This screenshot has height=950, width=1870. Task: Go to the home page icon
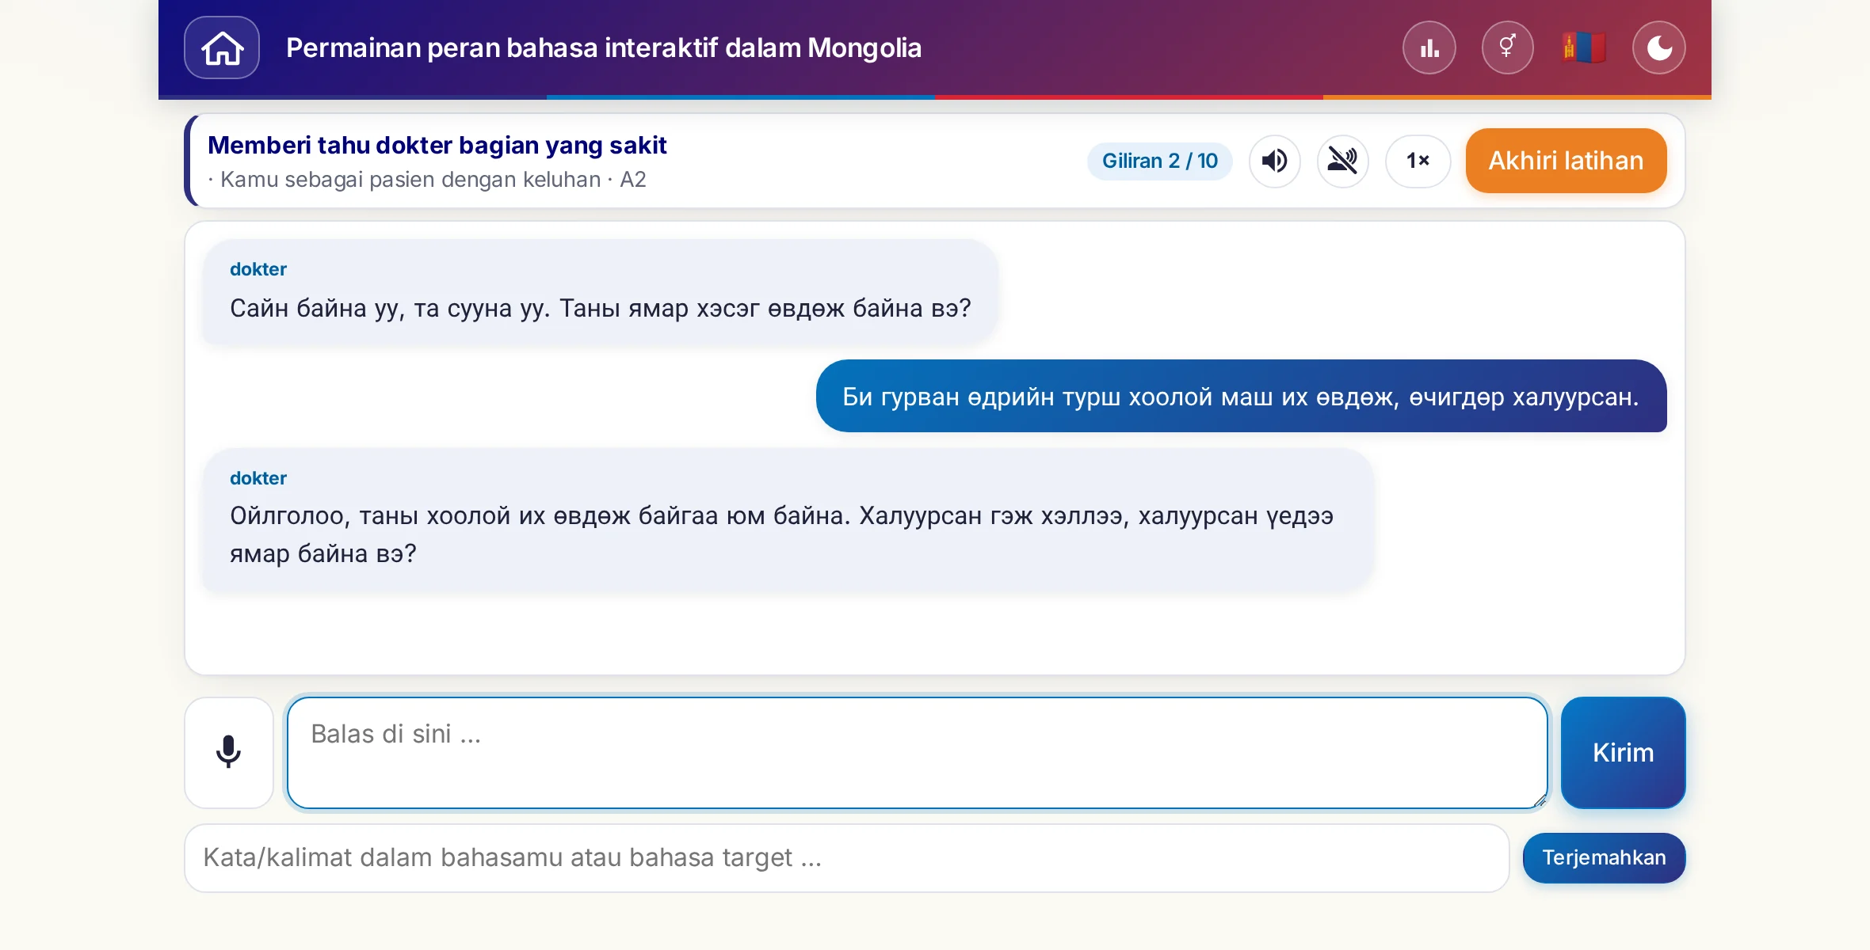(x=222, y=47)
